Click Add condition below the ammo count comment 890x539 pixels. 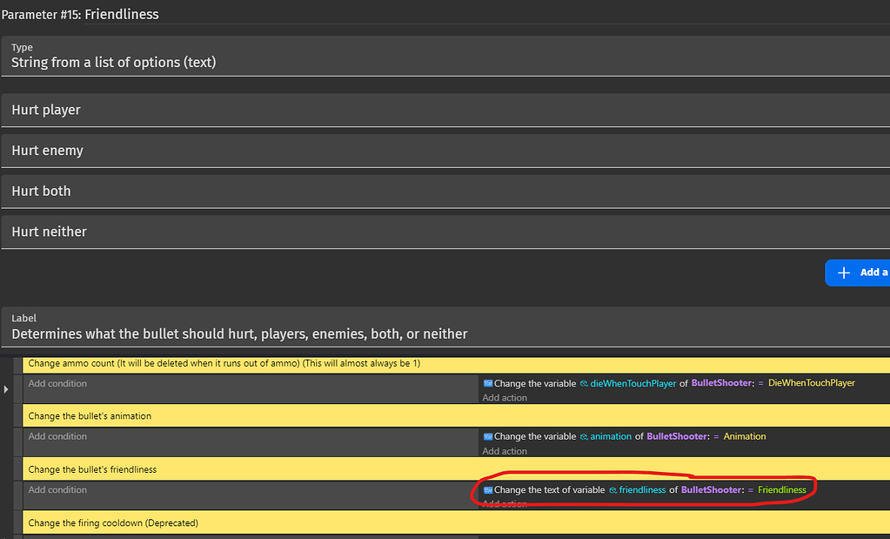coord(57,383)
